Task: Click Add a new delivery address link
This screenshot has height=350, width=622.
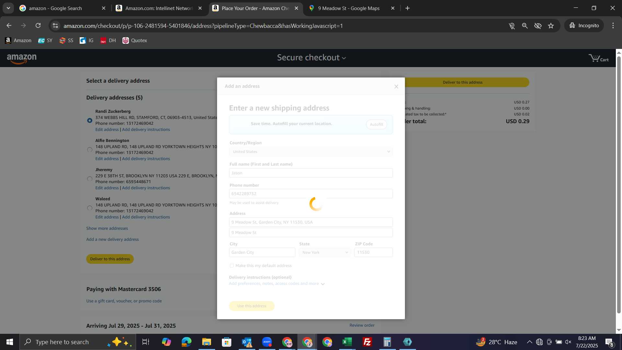Action: pos(112,239)
